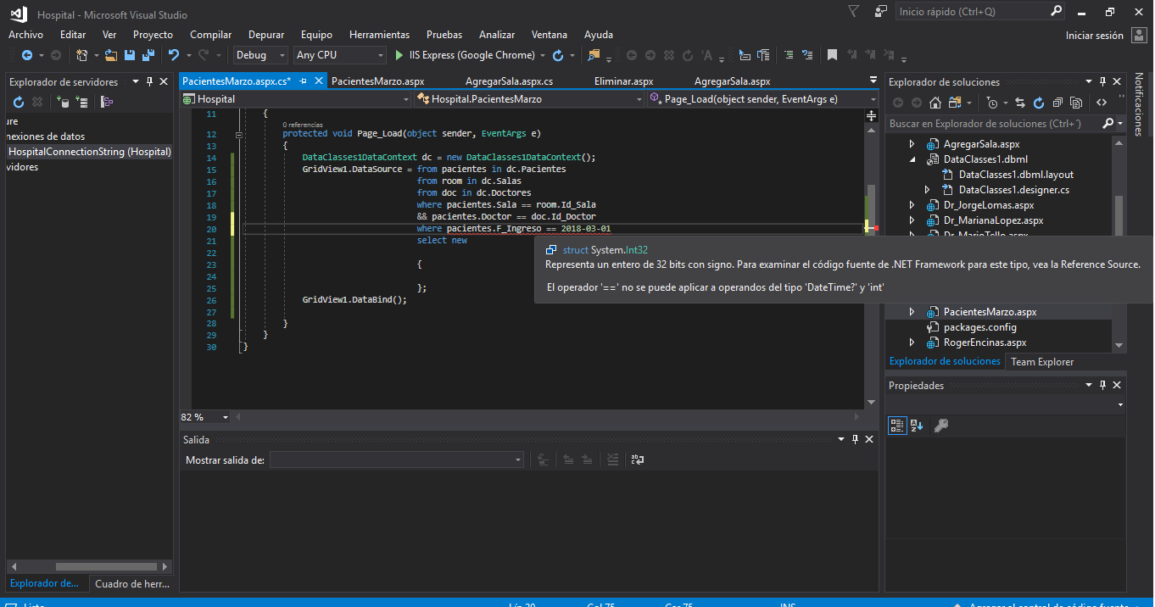The image size is (1155, 607).
Task: Click the feedback icon near Quick Launch
Action: [x=882, y=12]
